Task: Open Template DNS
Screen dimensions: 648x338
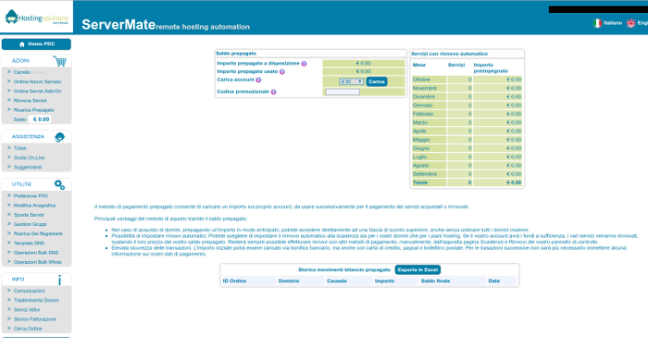Action: point(29,244)
